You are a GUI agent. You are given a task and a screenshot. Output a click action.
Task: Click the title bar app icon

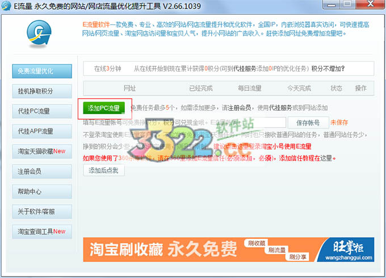6,6
